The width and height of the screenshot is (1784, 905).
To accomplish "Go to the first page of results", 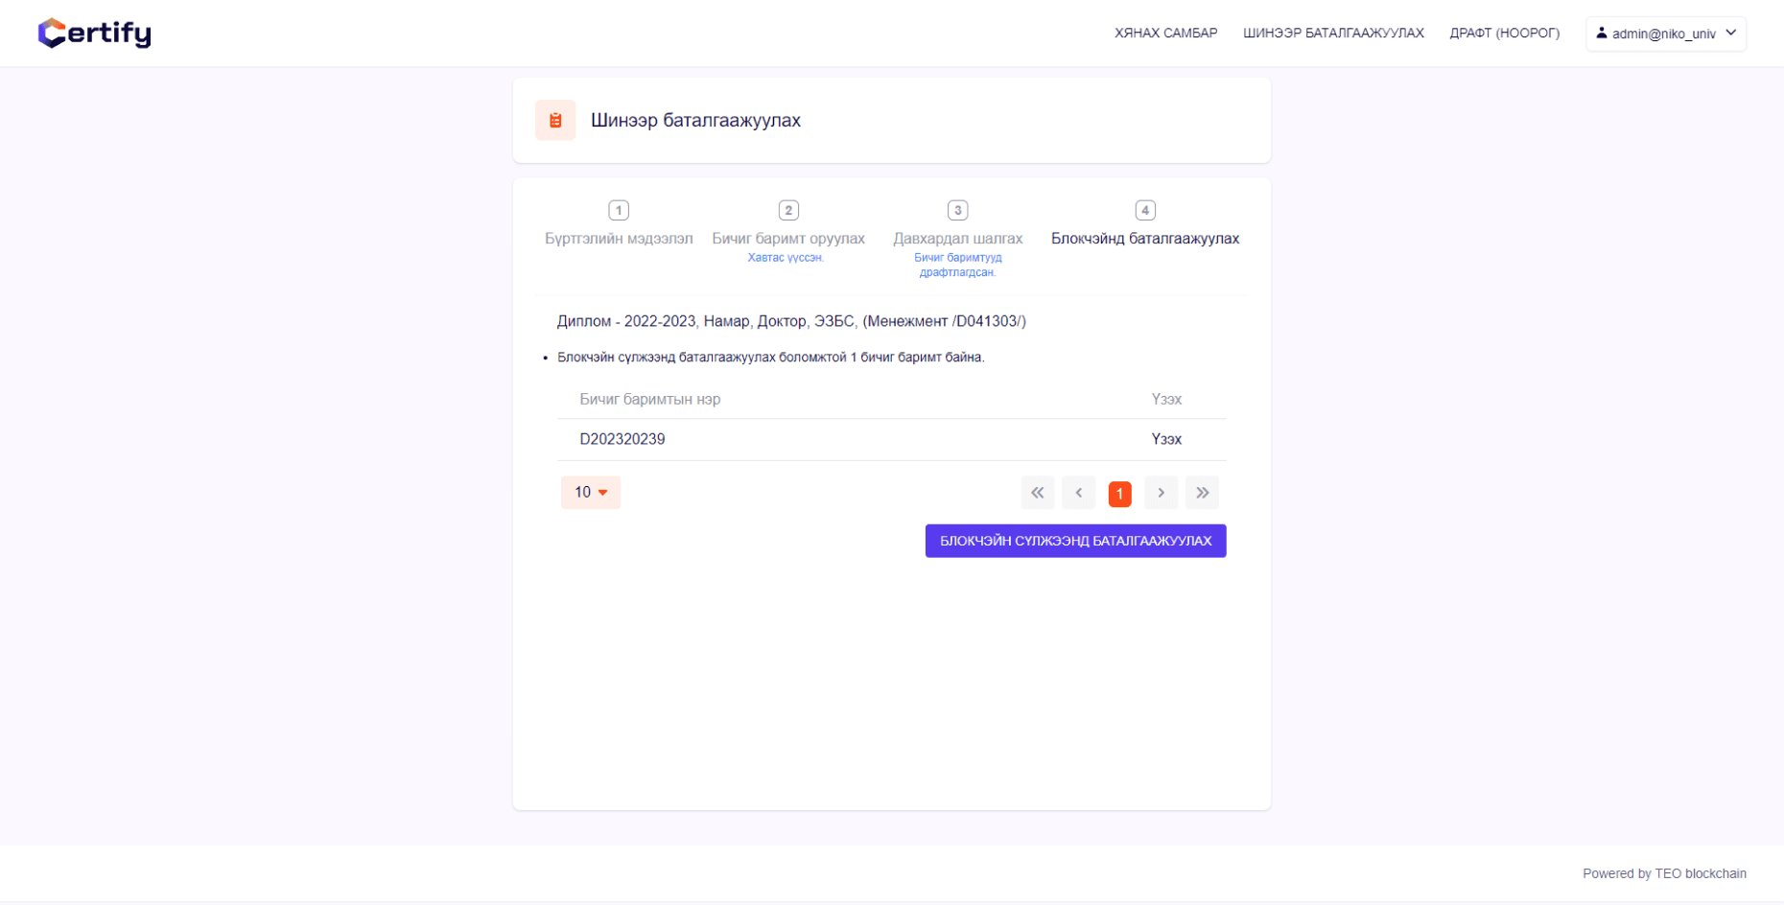I will (1038, 493).
